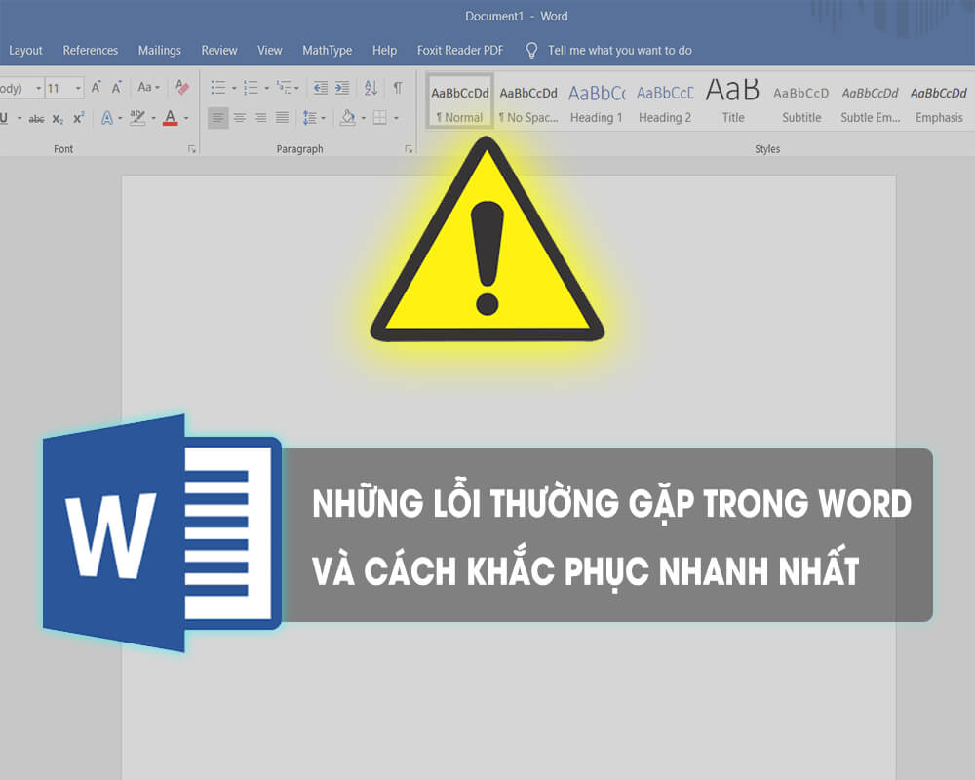The image size is (975, 780).
Task: Expand the shading color arrow
Action: [x=363, y=118]
